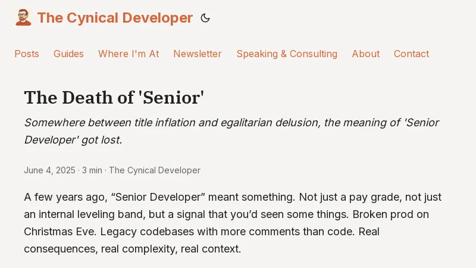Open the Newsletter page
The width and height of the screenshot is (476, 268).
[198, 54]
